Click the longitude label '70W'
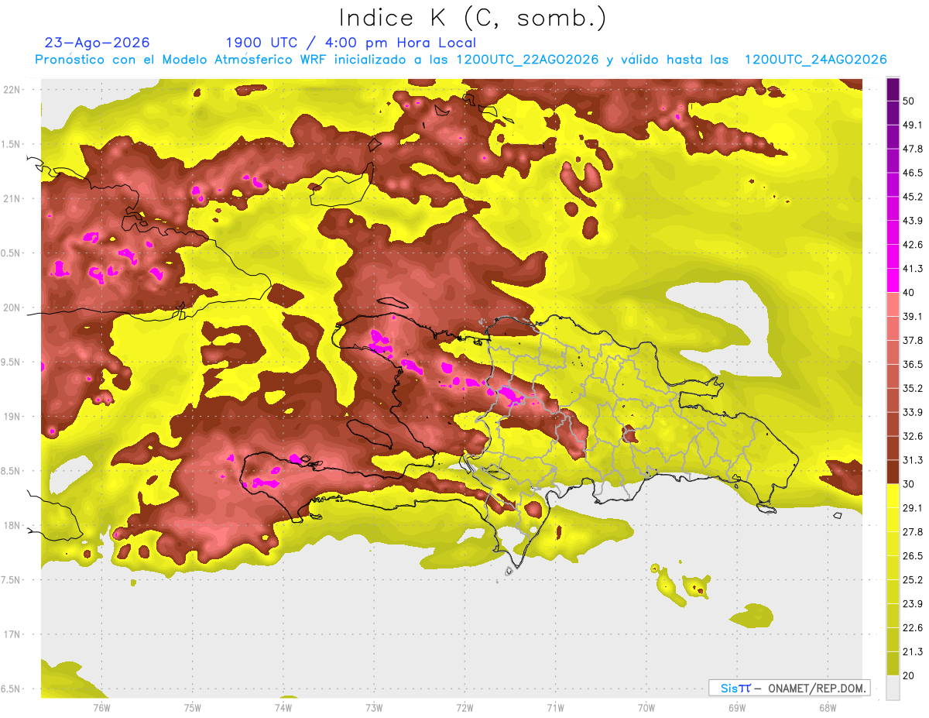Screen dimensions: 929x718 pos(646,708)
